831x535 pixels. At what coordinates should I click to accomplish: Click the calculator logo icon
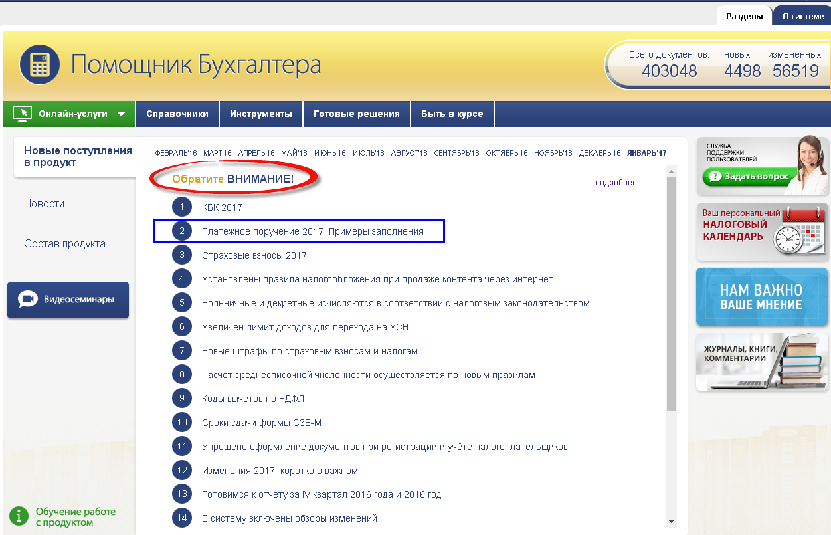tap(41, 64)
